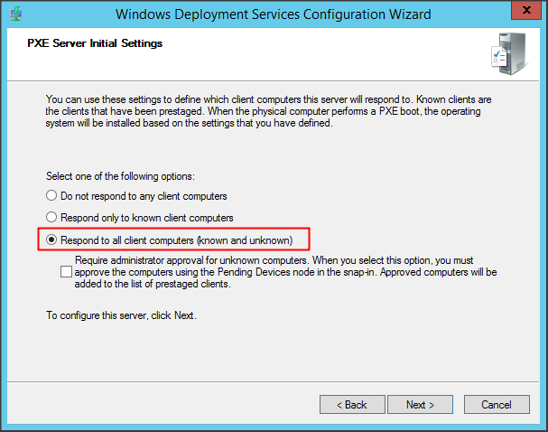Click the 'Select one of the following options' label
The image size is (548, 432).
(x=120, y=174)
